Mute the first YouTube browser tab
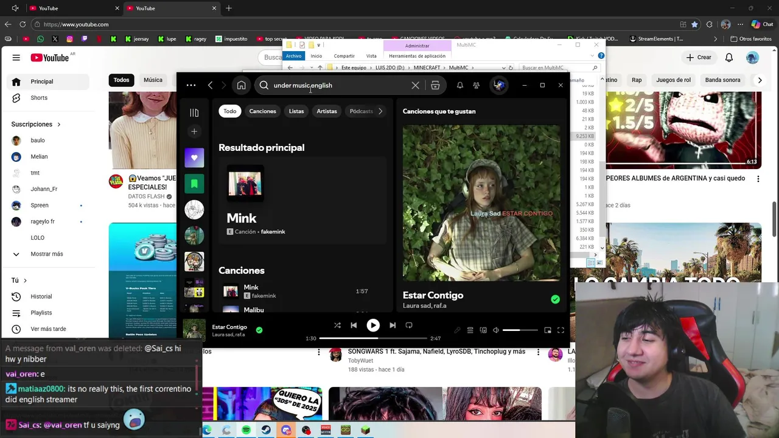Image resolution: width=779 pixels, height=438 pixels. (15, 8)
